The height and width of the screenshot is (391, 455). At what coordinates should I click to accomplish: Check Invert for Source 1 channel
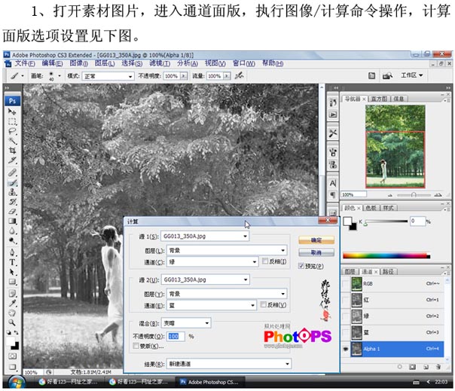coord(264,261)
